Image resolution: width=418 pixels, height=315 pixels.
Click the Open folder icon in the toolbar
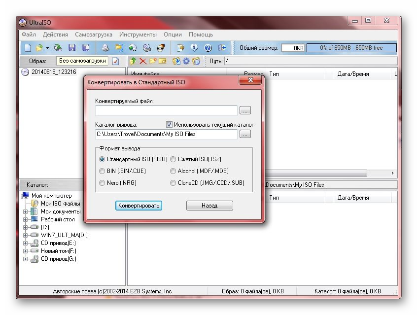tap(39, 48)
